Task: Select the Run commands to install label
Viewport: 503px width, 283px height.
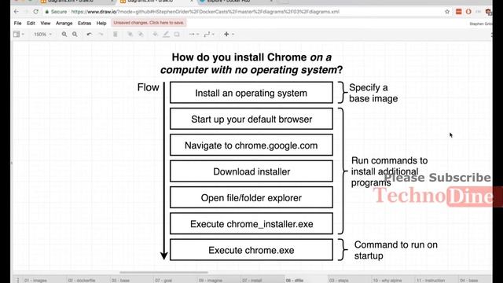Action: pyautogui.click(x=390, y=171)
